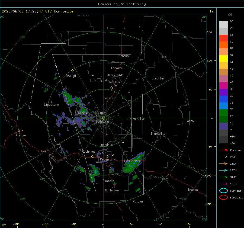This screenshot has width=244, height=228.
Task: Select the Sylvan label on map
Action: coord(104,80)
